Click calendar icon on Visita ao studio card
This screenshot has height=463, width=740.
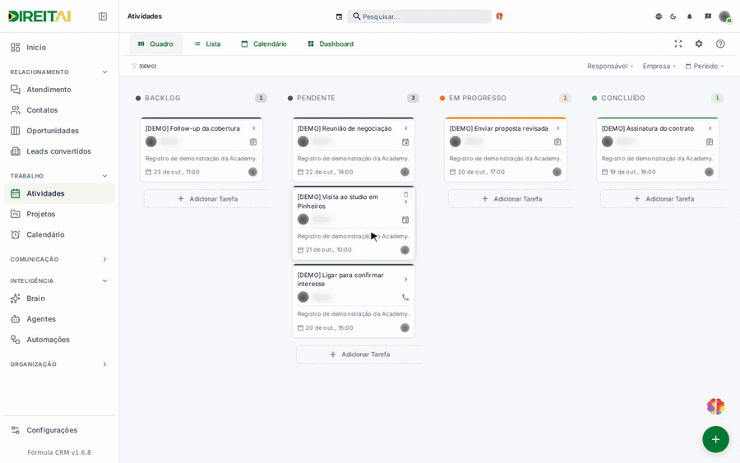[405, 220]
